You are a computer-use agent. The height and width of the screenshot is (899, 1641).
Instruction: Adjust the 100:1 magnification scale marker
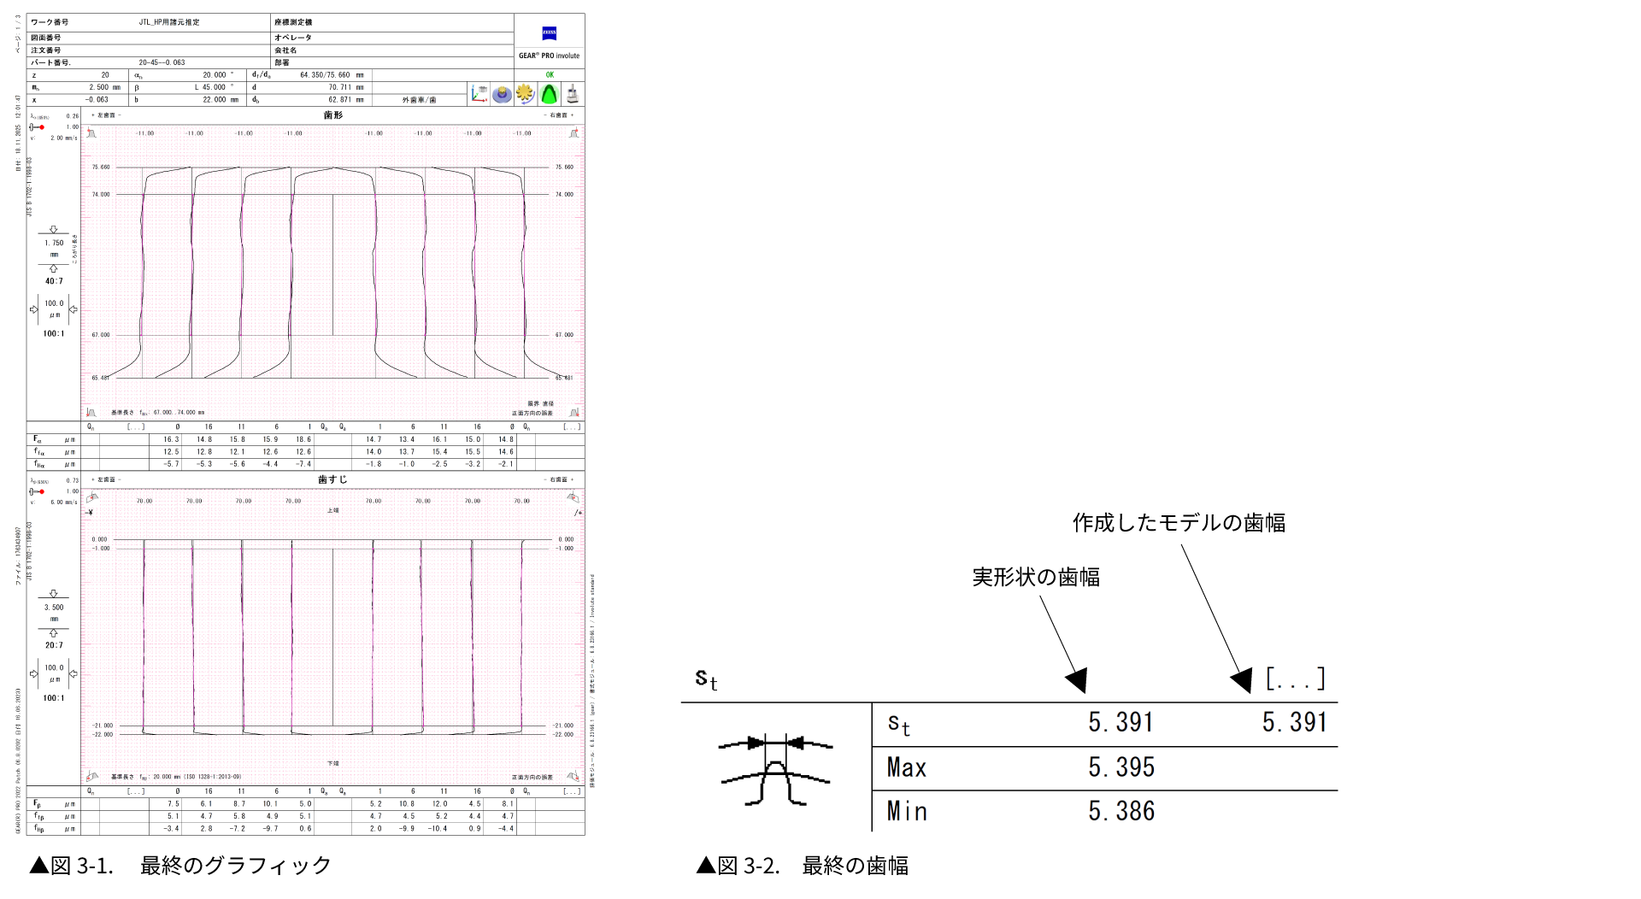(53, 332)
